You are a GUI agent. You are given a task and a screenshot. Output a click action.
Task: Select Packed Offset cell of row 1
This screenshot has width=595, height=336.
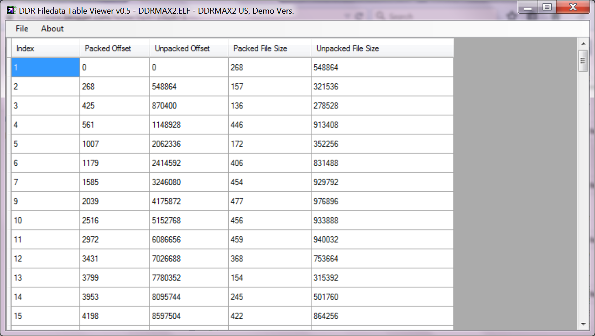(x=115, y=67)
